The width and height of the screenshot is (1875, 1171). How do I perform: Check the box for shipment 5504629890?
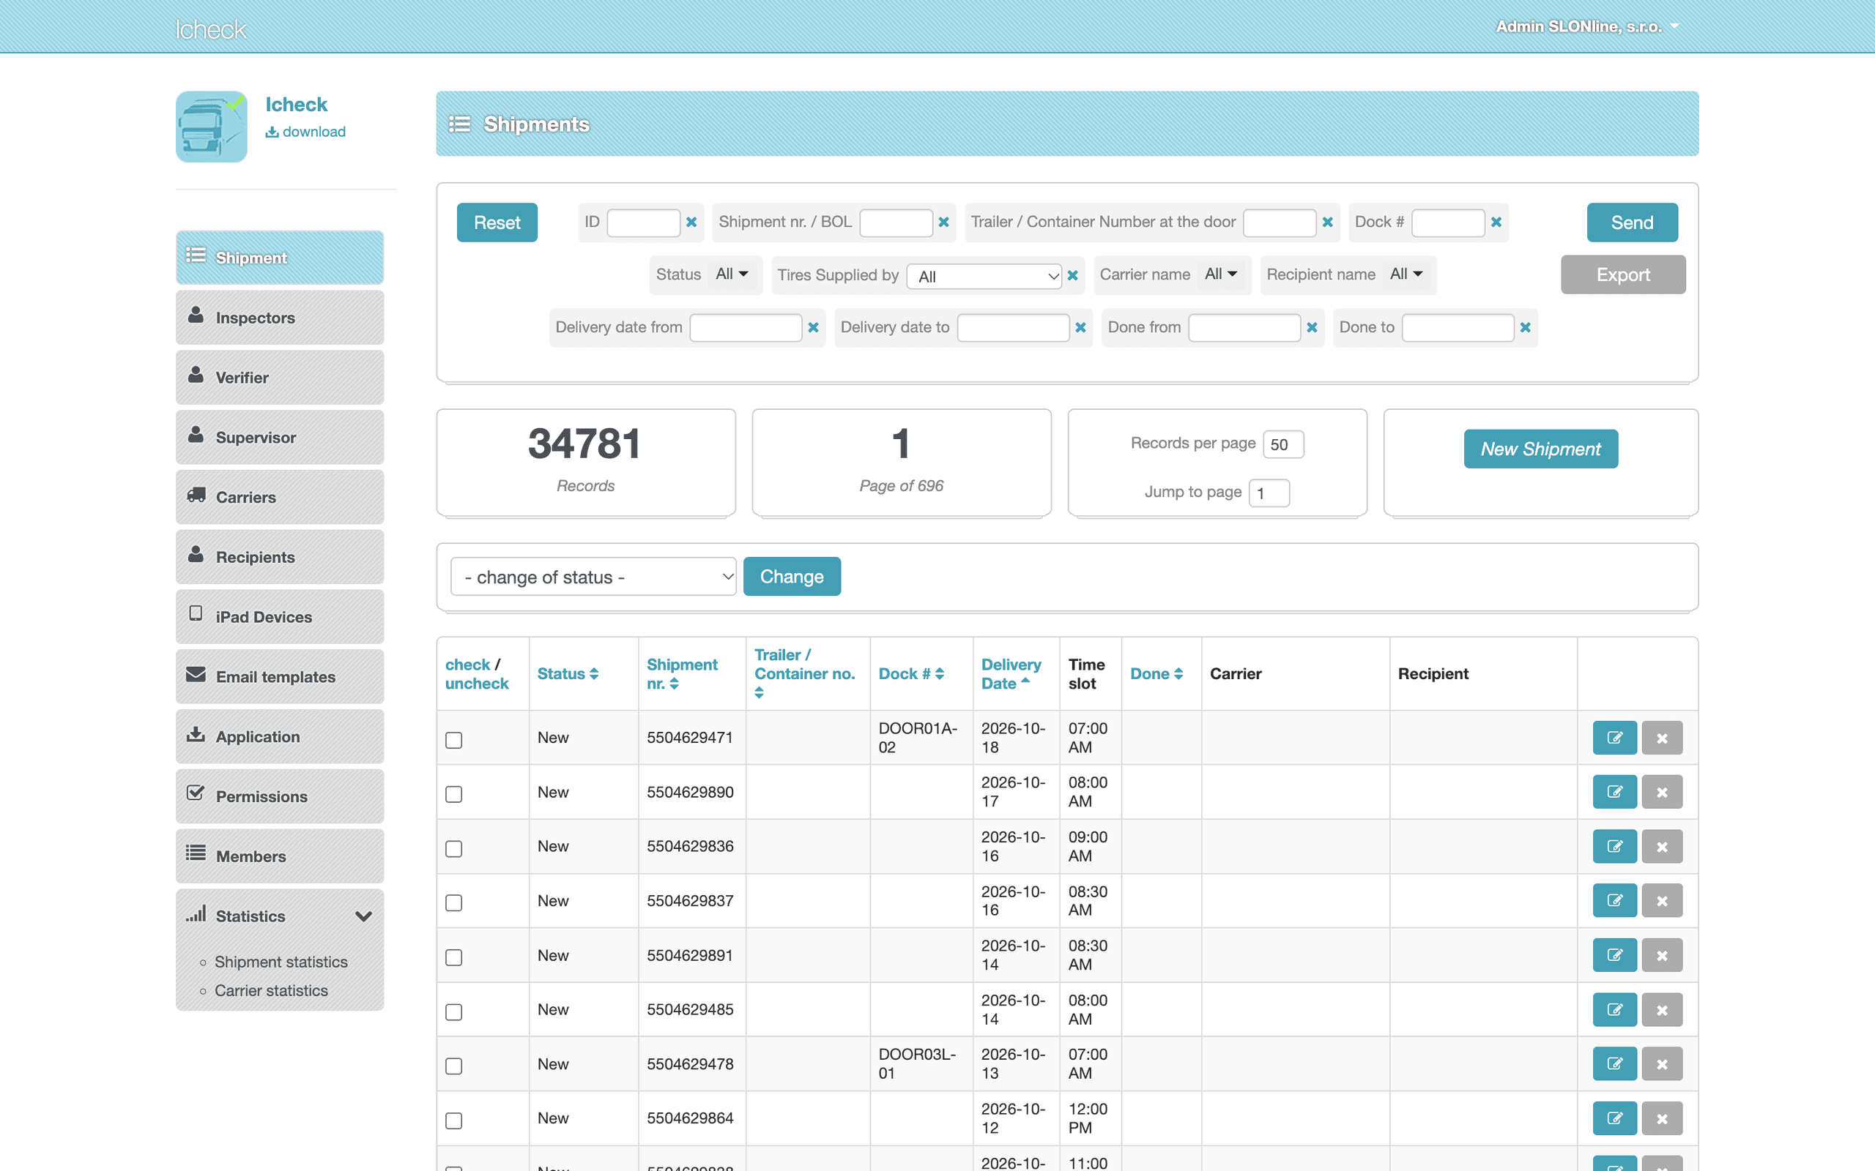(454, 794)
